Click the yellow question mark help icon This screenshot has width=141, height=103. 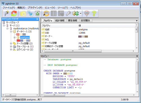[94, 14]
